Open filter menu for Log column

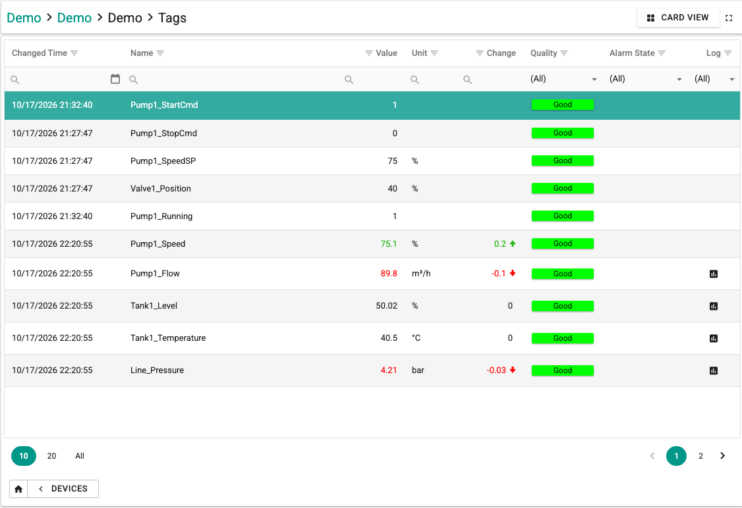coord(728,53)
